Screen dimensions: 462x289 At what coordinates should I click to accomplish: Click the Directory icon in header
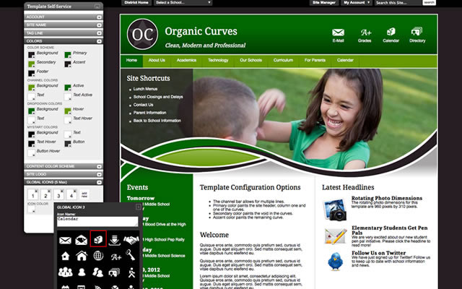point(417,33)
